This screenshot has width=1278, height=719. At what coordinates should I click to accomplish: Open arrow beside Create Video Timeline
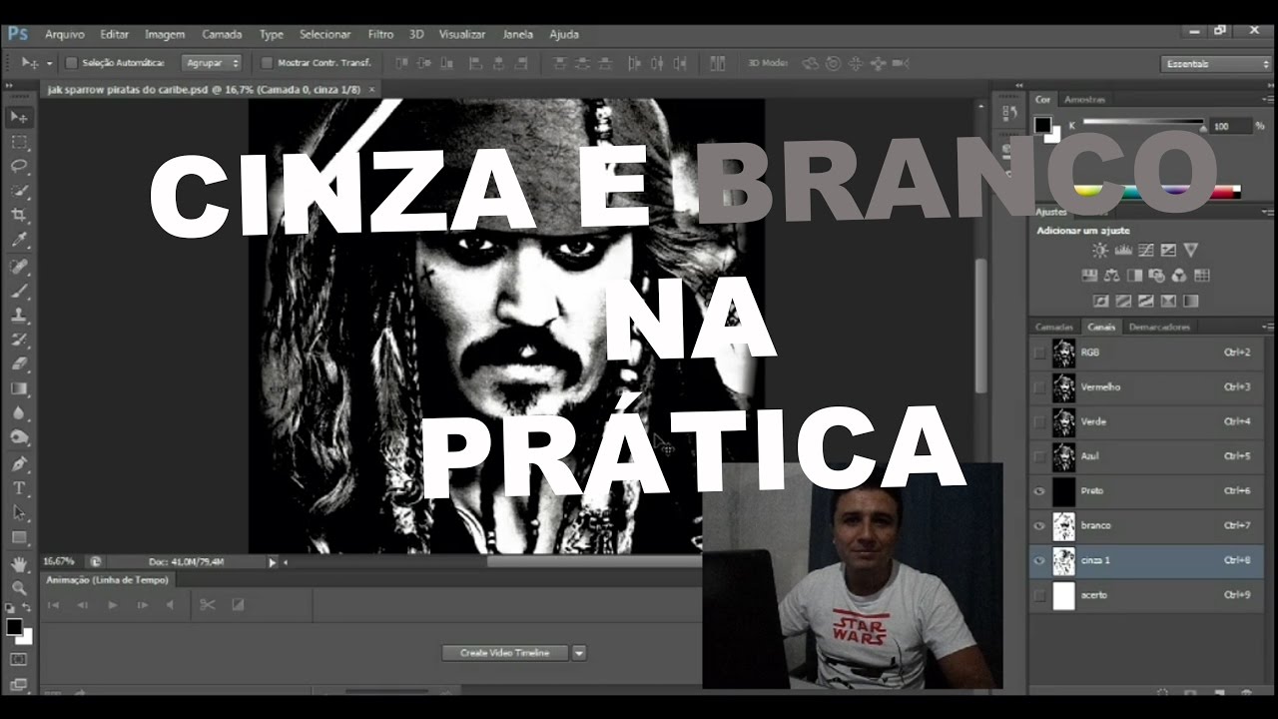[x=579, y=653]
